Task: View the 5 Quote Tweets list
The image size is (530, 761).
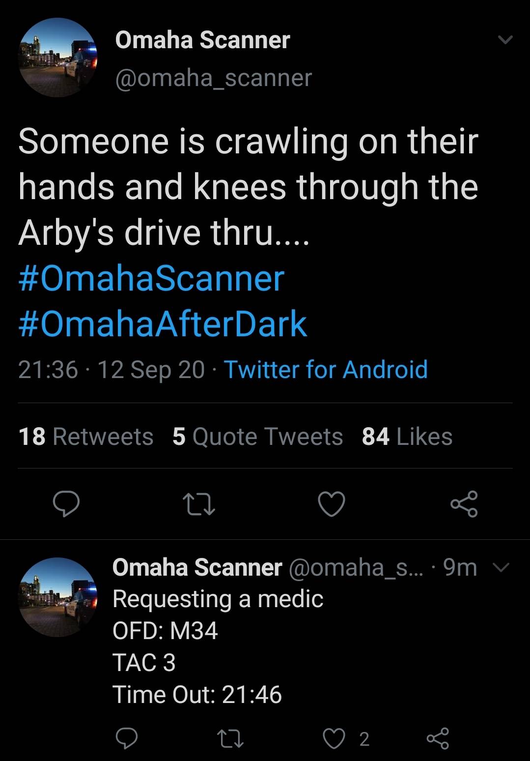Action: click(257, 437)
